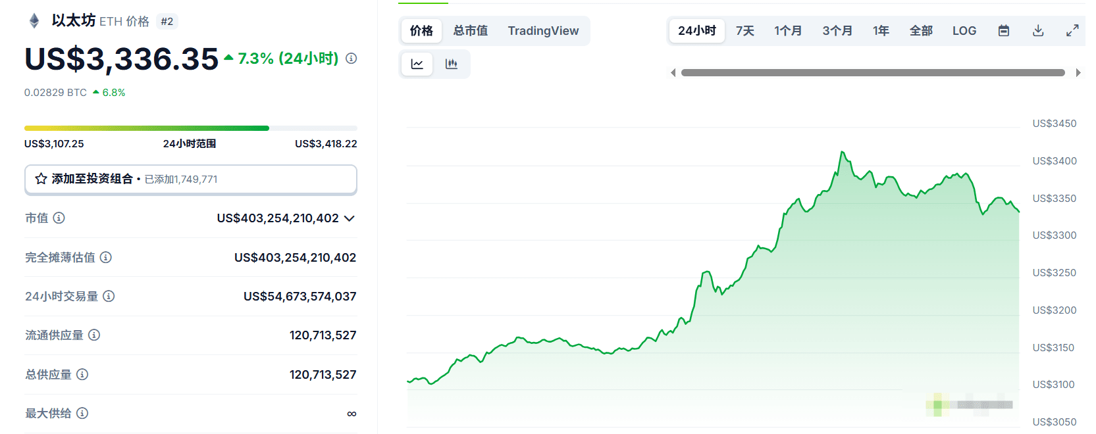The width and height of the screenshot is (1096, 434).
Task: Select the 7天 time range
Action: click(x=745, y=31)
